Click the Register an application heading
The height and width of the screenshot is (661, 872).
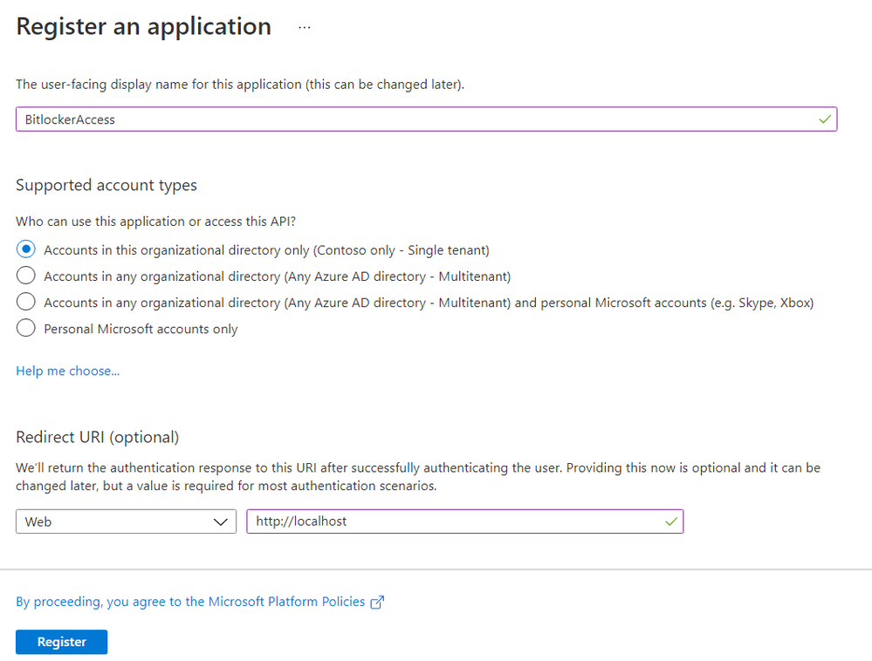143,27
